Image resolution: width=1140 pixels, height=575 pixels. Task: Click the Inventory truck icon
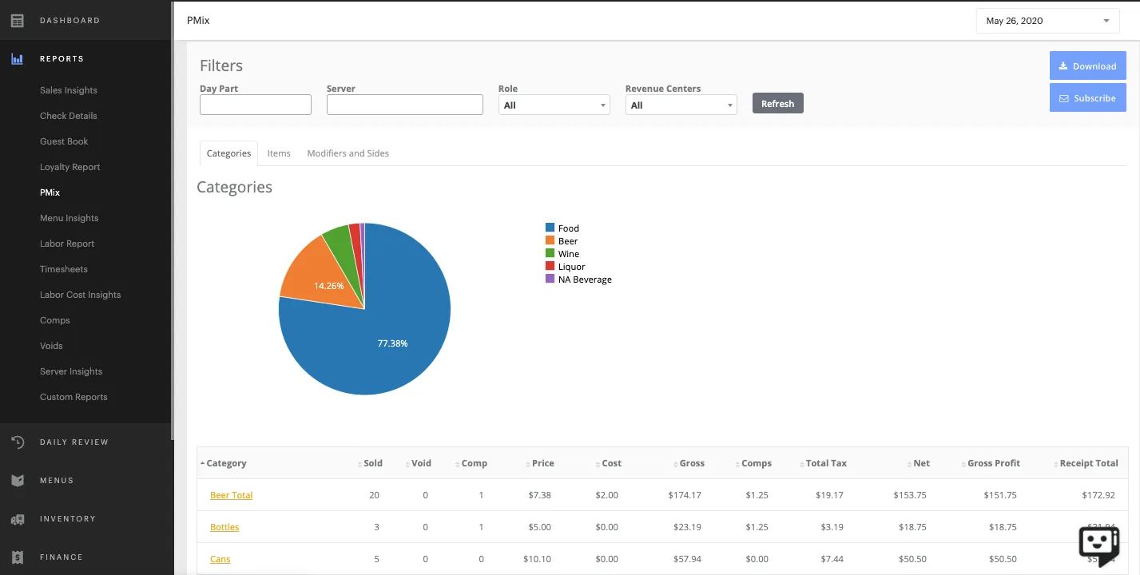click(17, 519)
